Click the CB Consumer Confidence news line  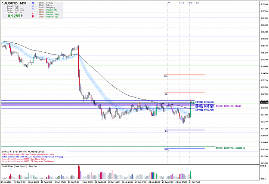tap(28, 161)
